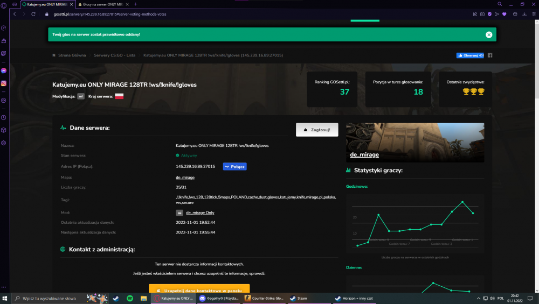This screenshot has height=304, width=539.
Task: Open tab search magnifier icon
Action: click(x=500, y=4)
